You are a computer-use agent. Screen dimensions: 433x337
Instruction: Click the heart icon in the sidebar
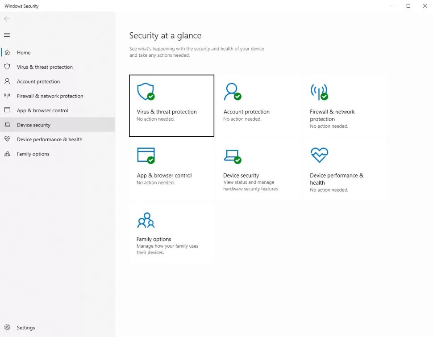pyautogui.click(x=7, y=139)
